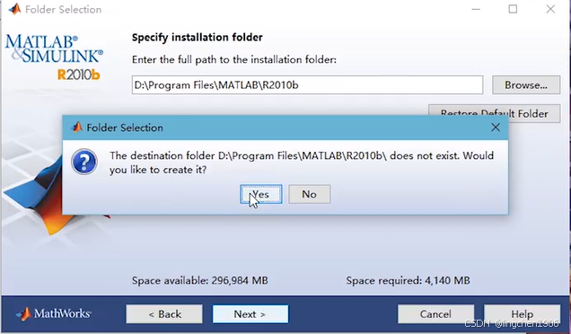This screenshot has width=571, height=334.
Task: Click the destination folder message text
Action: point(302,163)
